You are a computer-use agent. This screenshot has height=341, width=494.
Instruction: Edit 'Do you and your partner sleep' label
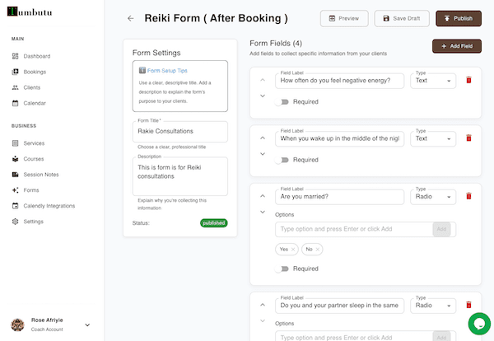point(339,306)
